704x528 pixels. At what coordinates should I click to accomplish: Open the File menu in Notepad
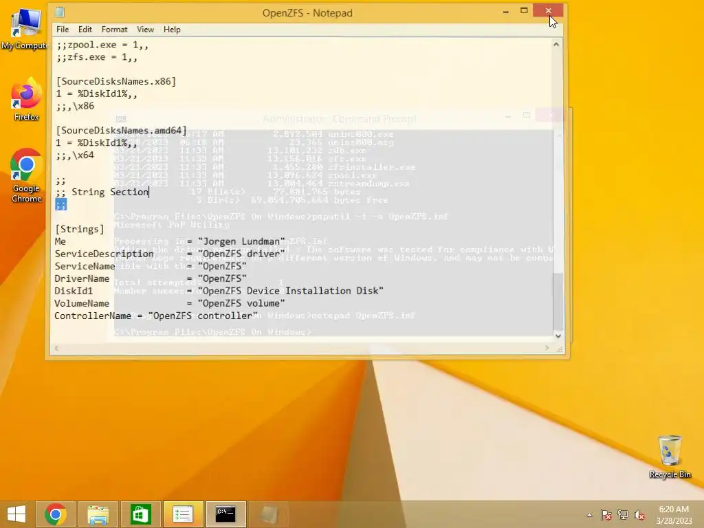(x=63, y=29)
